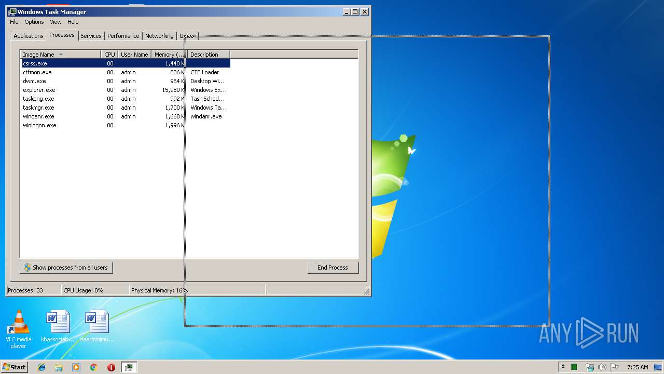
Task: Click Task Manager taskbar button
Action: pos(129,367)
